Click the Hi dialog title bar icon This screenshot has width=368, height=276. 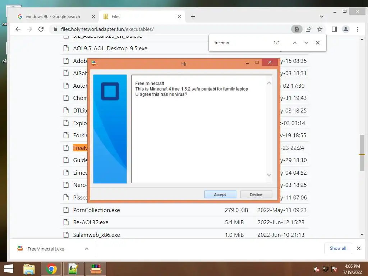[x=94, y=63]
